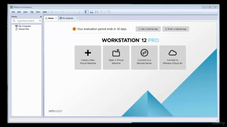Screen dimensions: 227x127
Task: Switch to the Home tab
Action: (x=51, y=18)
